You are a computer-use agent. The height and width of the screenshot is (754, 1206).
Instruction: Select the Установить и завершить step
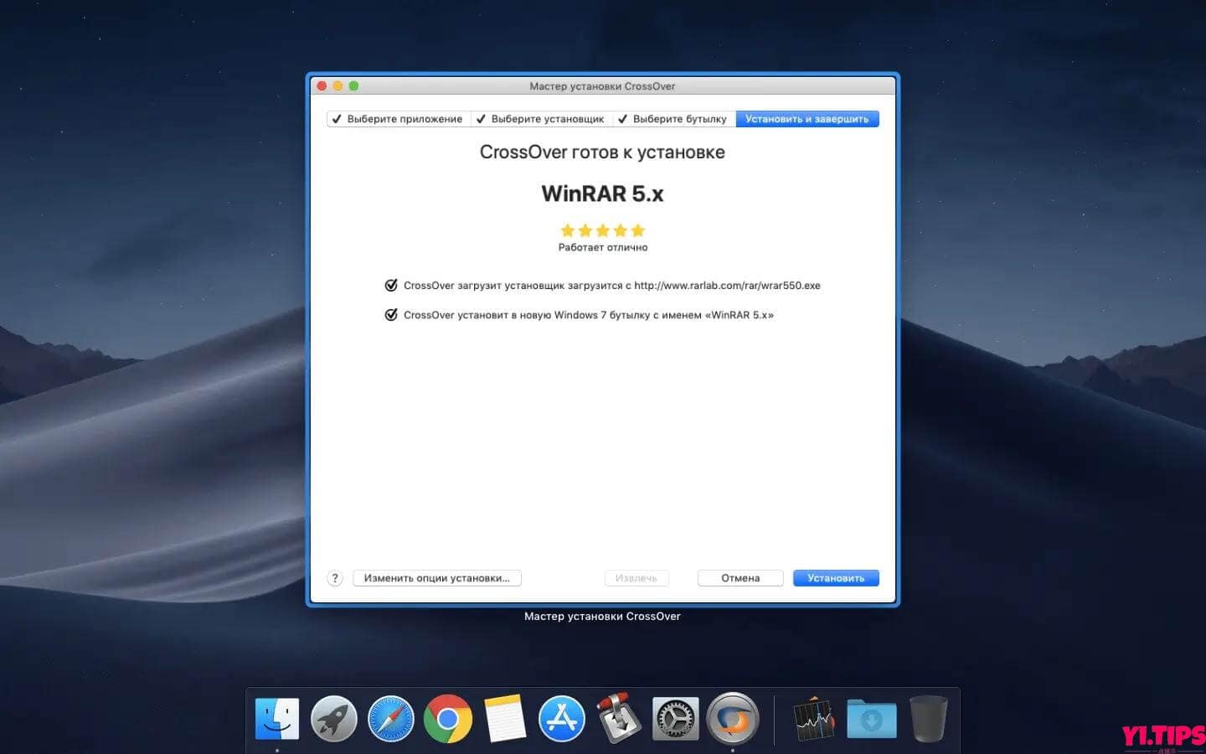807,118
